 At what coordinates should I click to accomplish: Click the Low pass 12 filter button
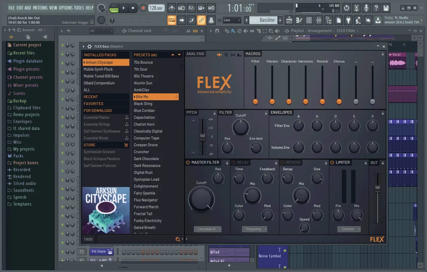tap(207, 229)
